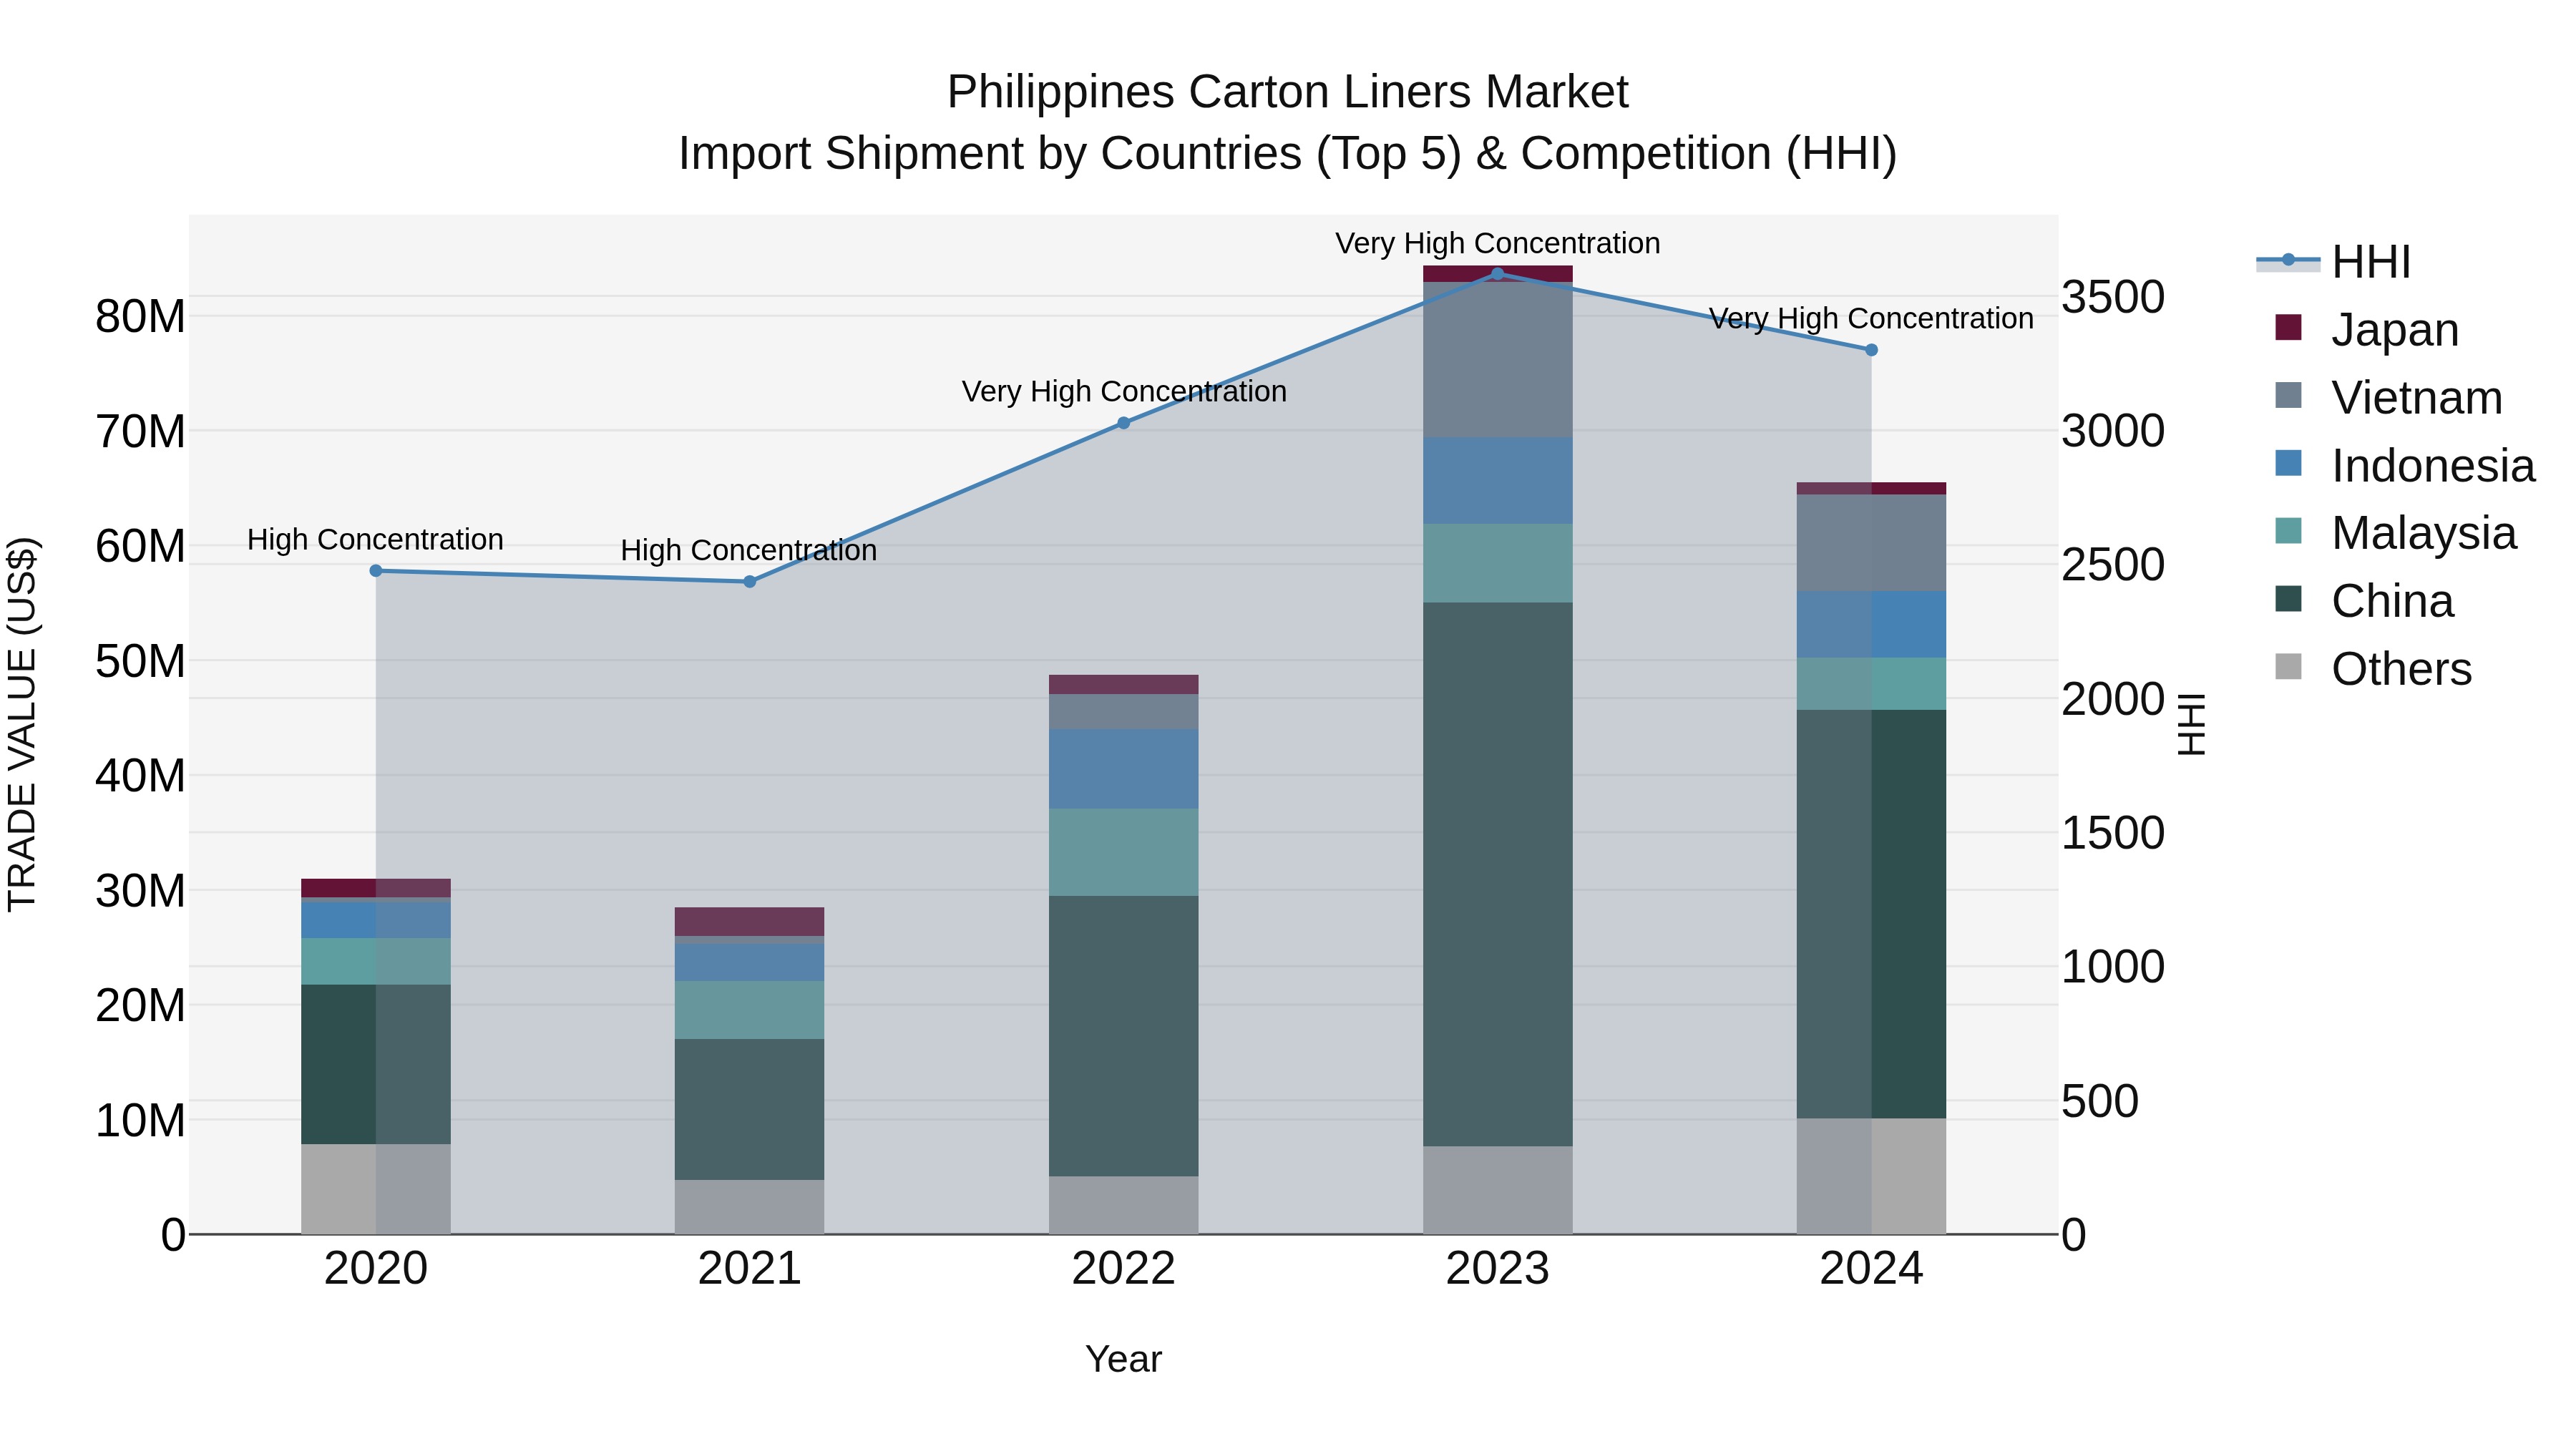Click the Malaysia segment of the 2022 bar
Screen dimensions: 2576x1449
(1124, 852)
